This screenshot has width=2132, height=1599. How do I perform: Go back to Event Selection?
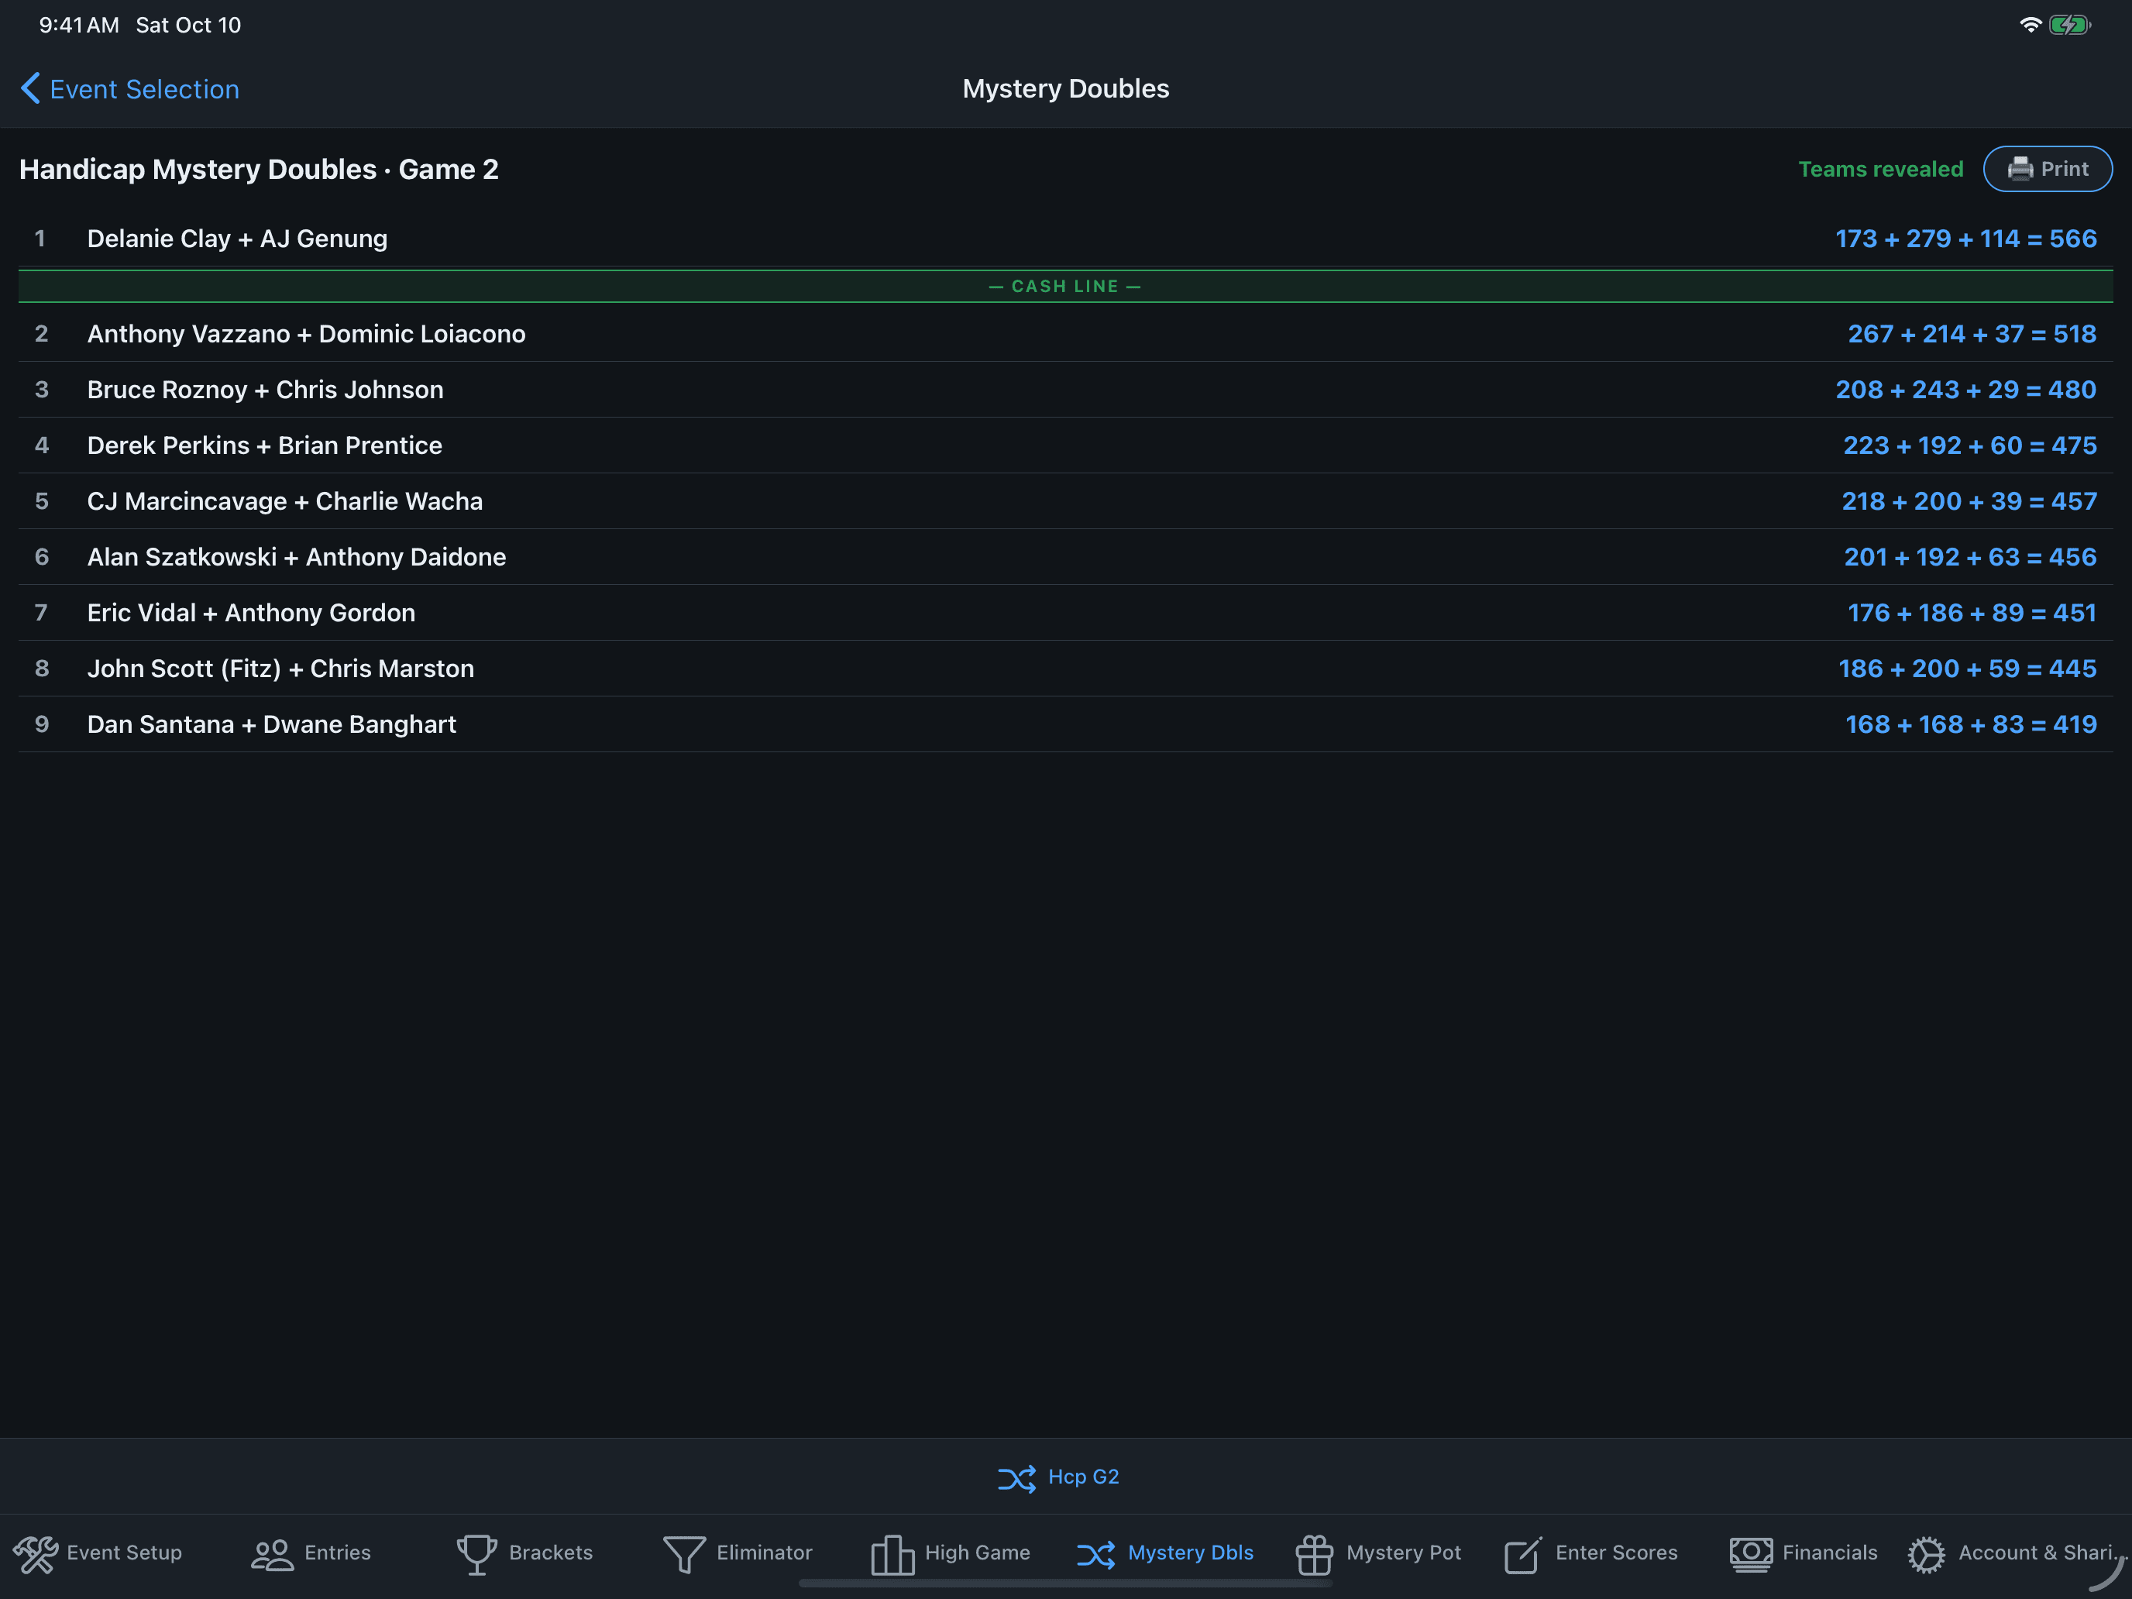130,88
